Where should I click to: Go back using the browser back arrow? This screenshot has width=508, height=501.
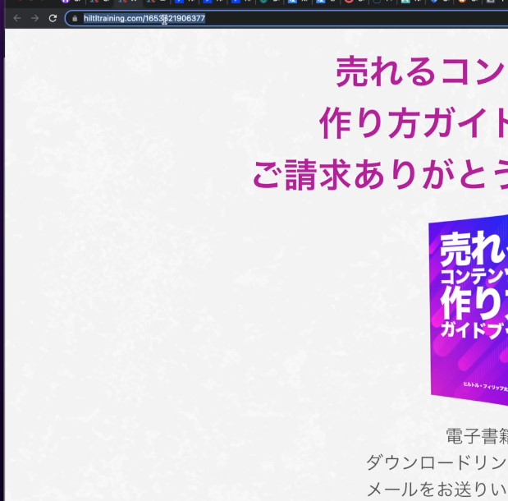17,19
